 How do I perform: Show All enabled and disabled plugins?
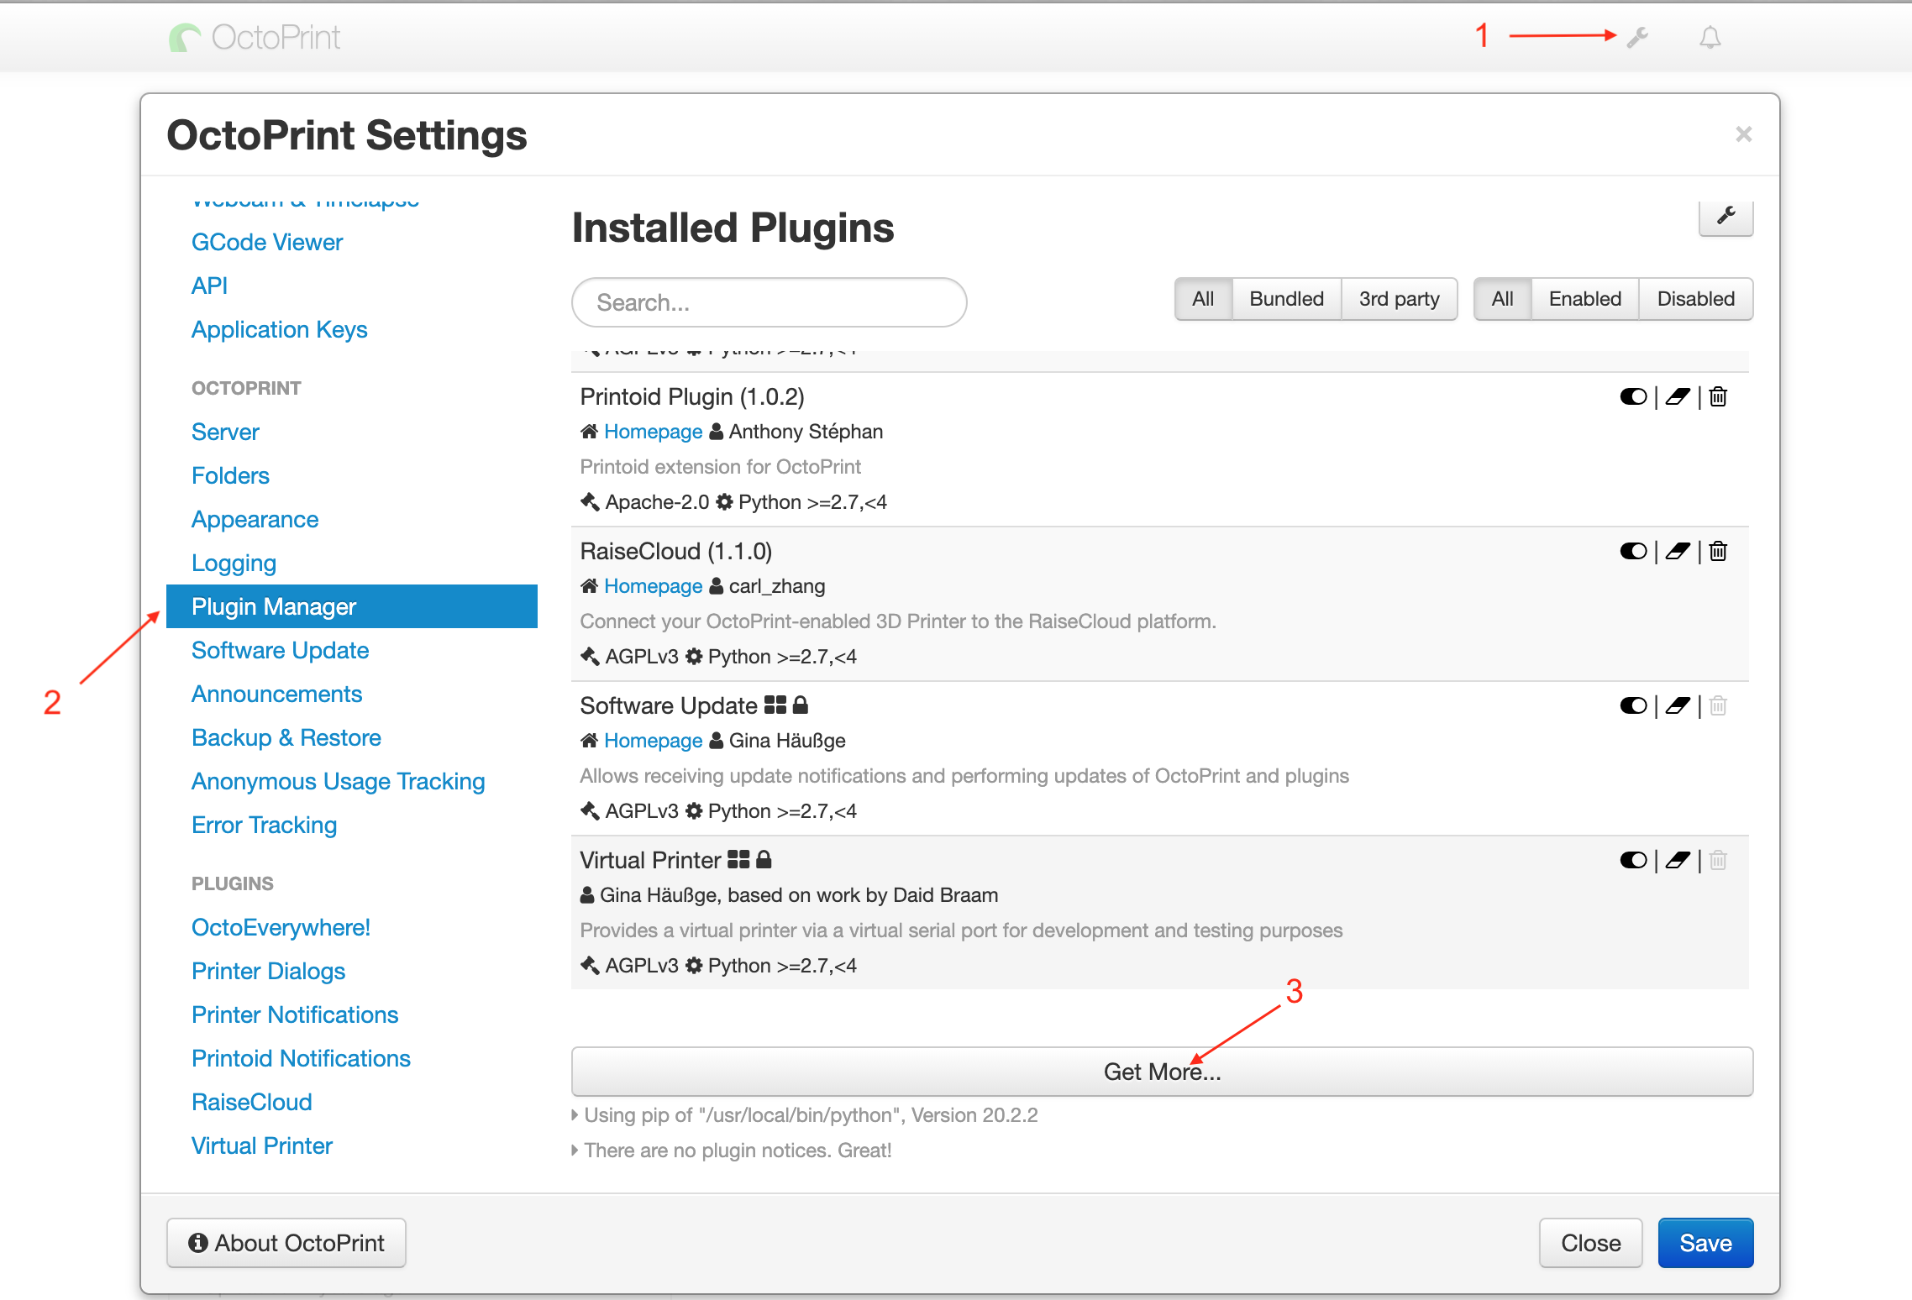click(1502, 299)
